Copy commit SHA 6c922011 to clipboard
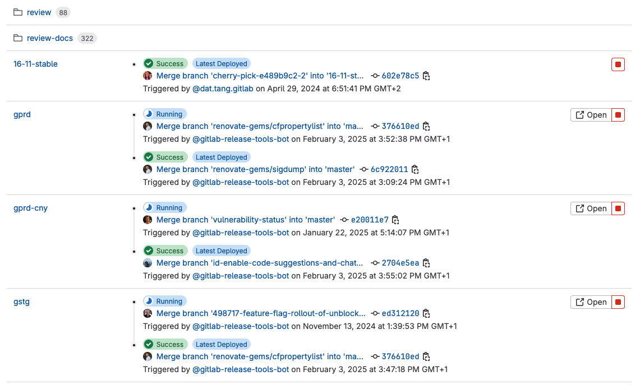 click(x=415, y=170)
